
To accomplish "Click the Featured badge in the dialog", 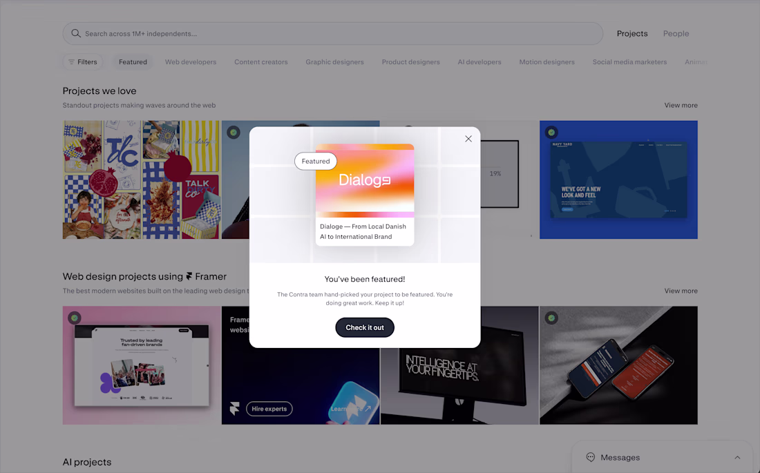I will 316,162.
